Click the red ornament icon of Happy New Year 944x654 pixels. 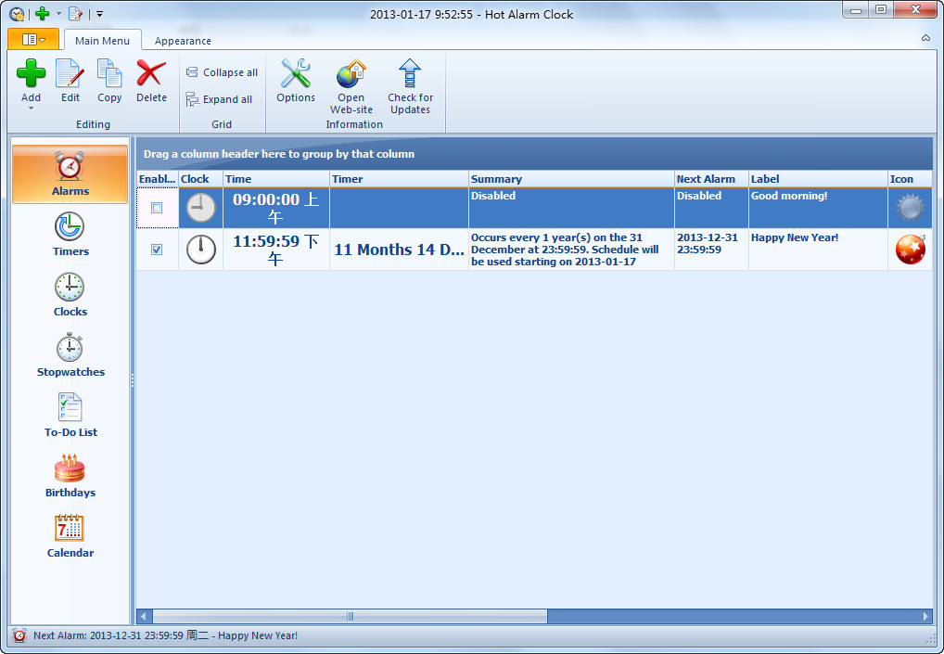pyautogui.click(x=911, y=250)
